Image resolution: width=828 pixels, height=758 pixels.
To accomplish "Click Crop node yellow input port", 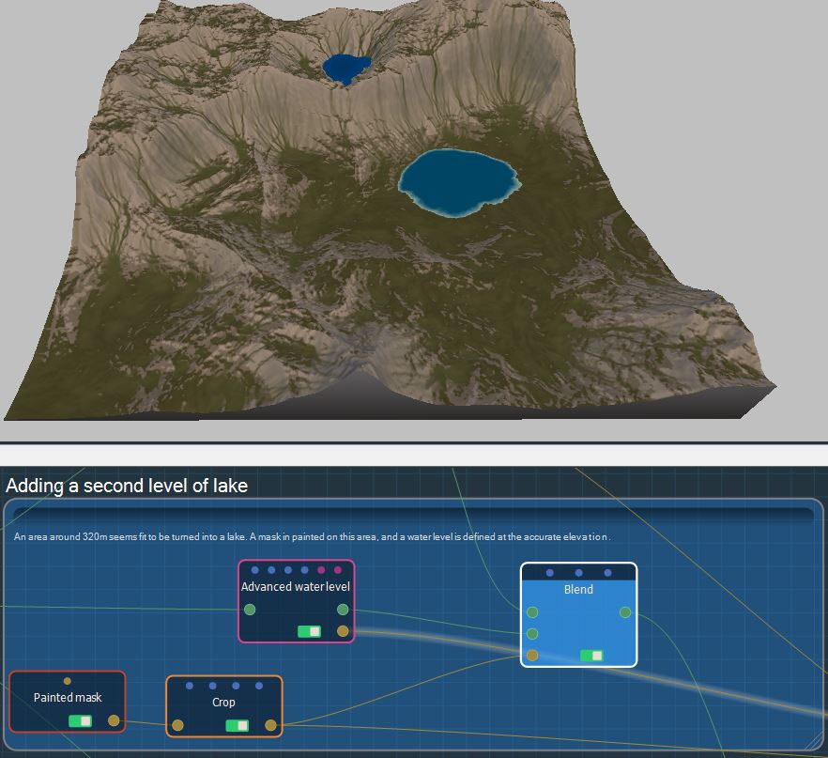I will click(x=178, y=725).
